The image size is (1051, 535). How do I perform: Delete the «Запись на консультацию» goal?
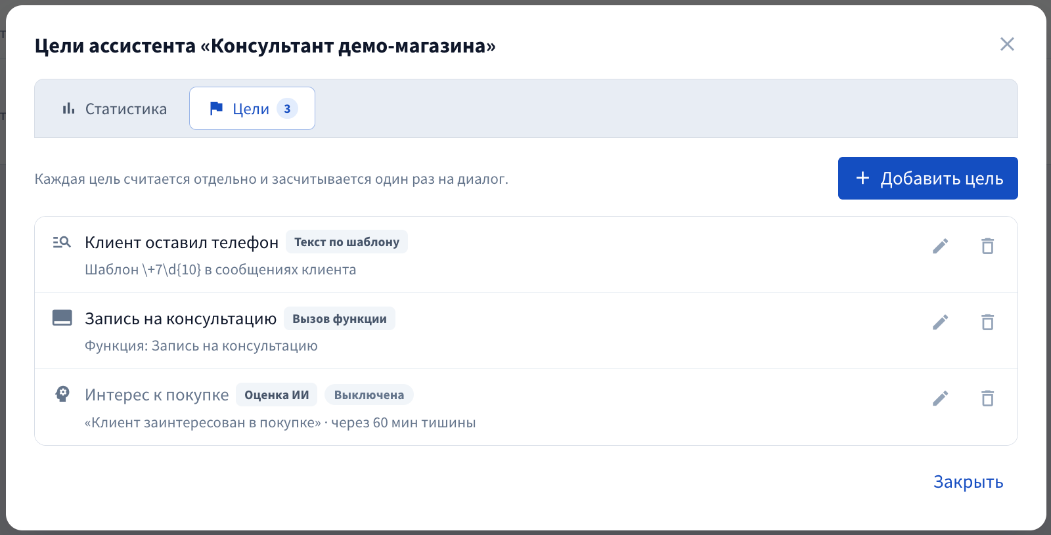pos(987,322)
